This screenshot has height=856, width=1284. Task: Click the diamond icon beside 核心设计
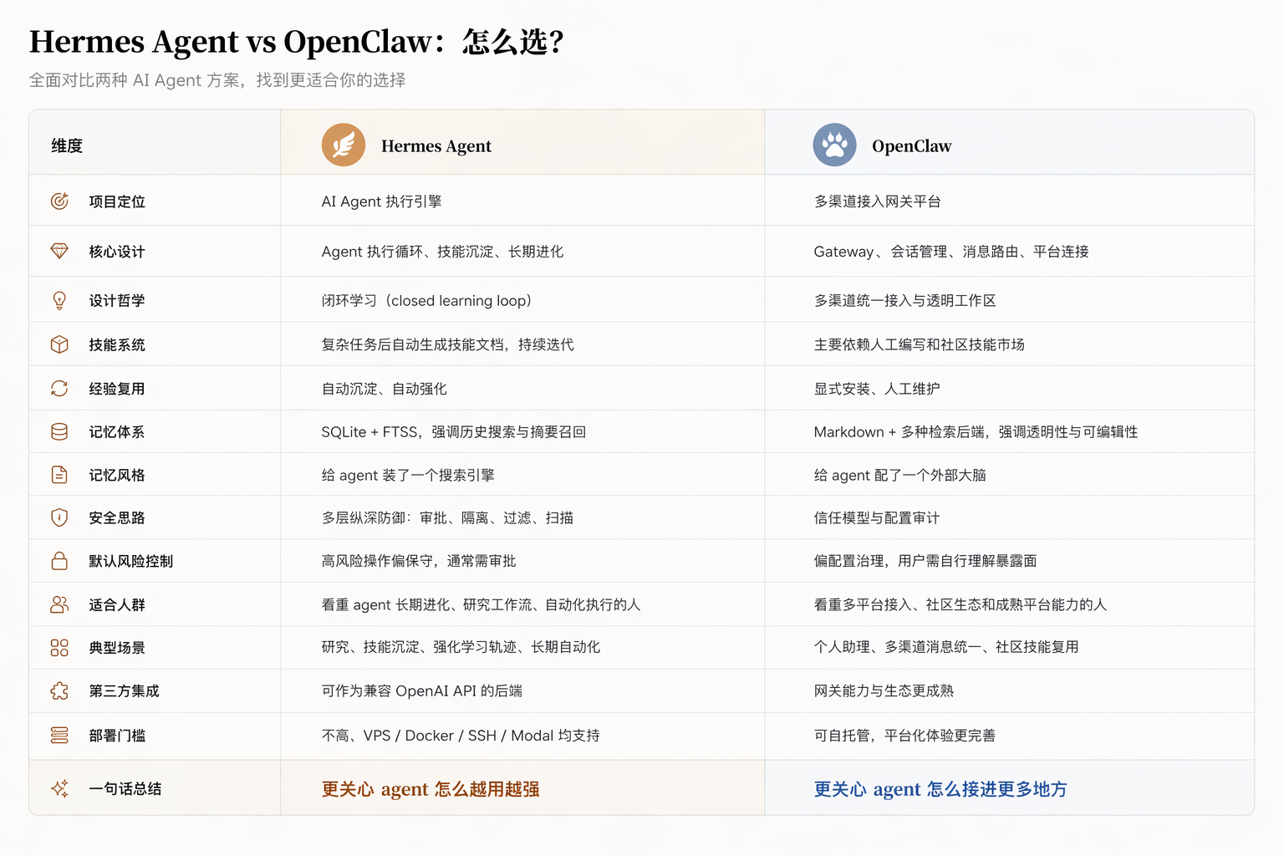click(x=59, y=251)
